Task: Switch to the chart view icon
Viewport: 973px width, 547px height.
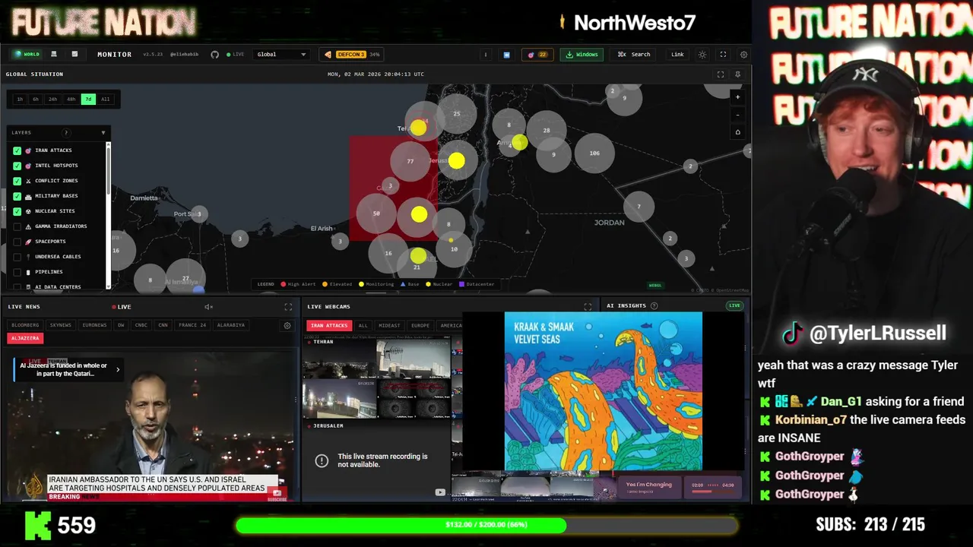Action: (x=74, y=55)
